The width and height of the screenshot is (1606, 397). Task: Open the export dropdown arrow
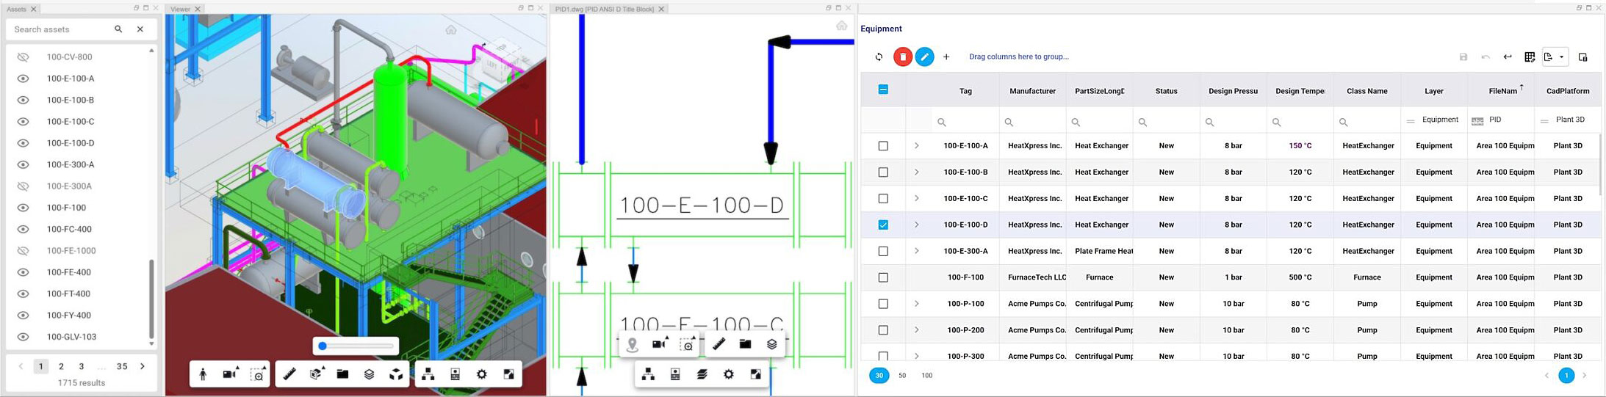coord(1561,57)
